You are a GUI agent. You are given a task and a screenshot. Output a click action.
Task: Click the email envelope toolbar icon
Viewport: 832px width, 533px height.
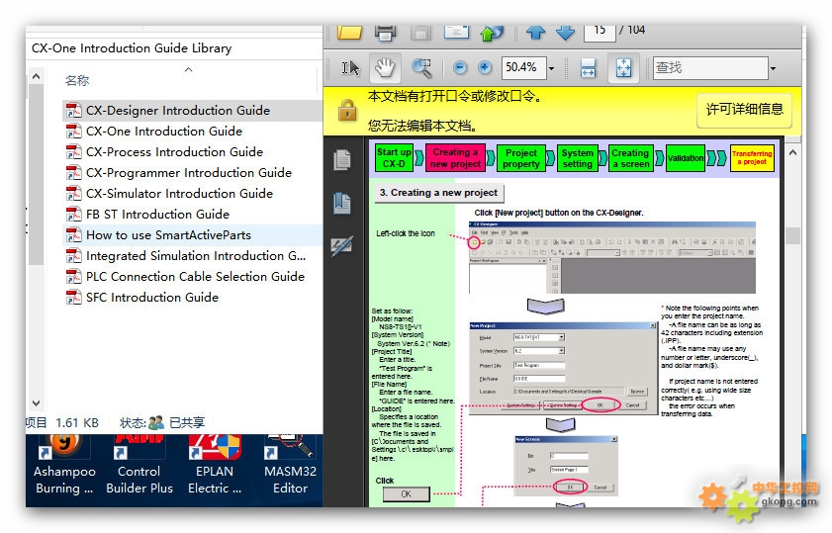456,32
